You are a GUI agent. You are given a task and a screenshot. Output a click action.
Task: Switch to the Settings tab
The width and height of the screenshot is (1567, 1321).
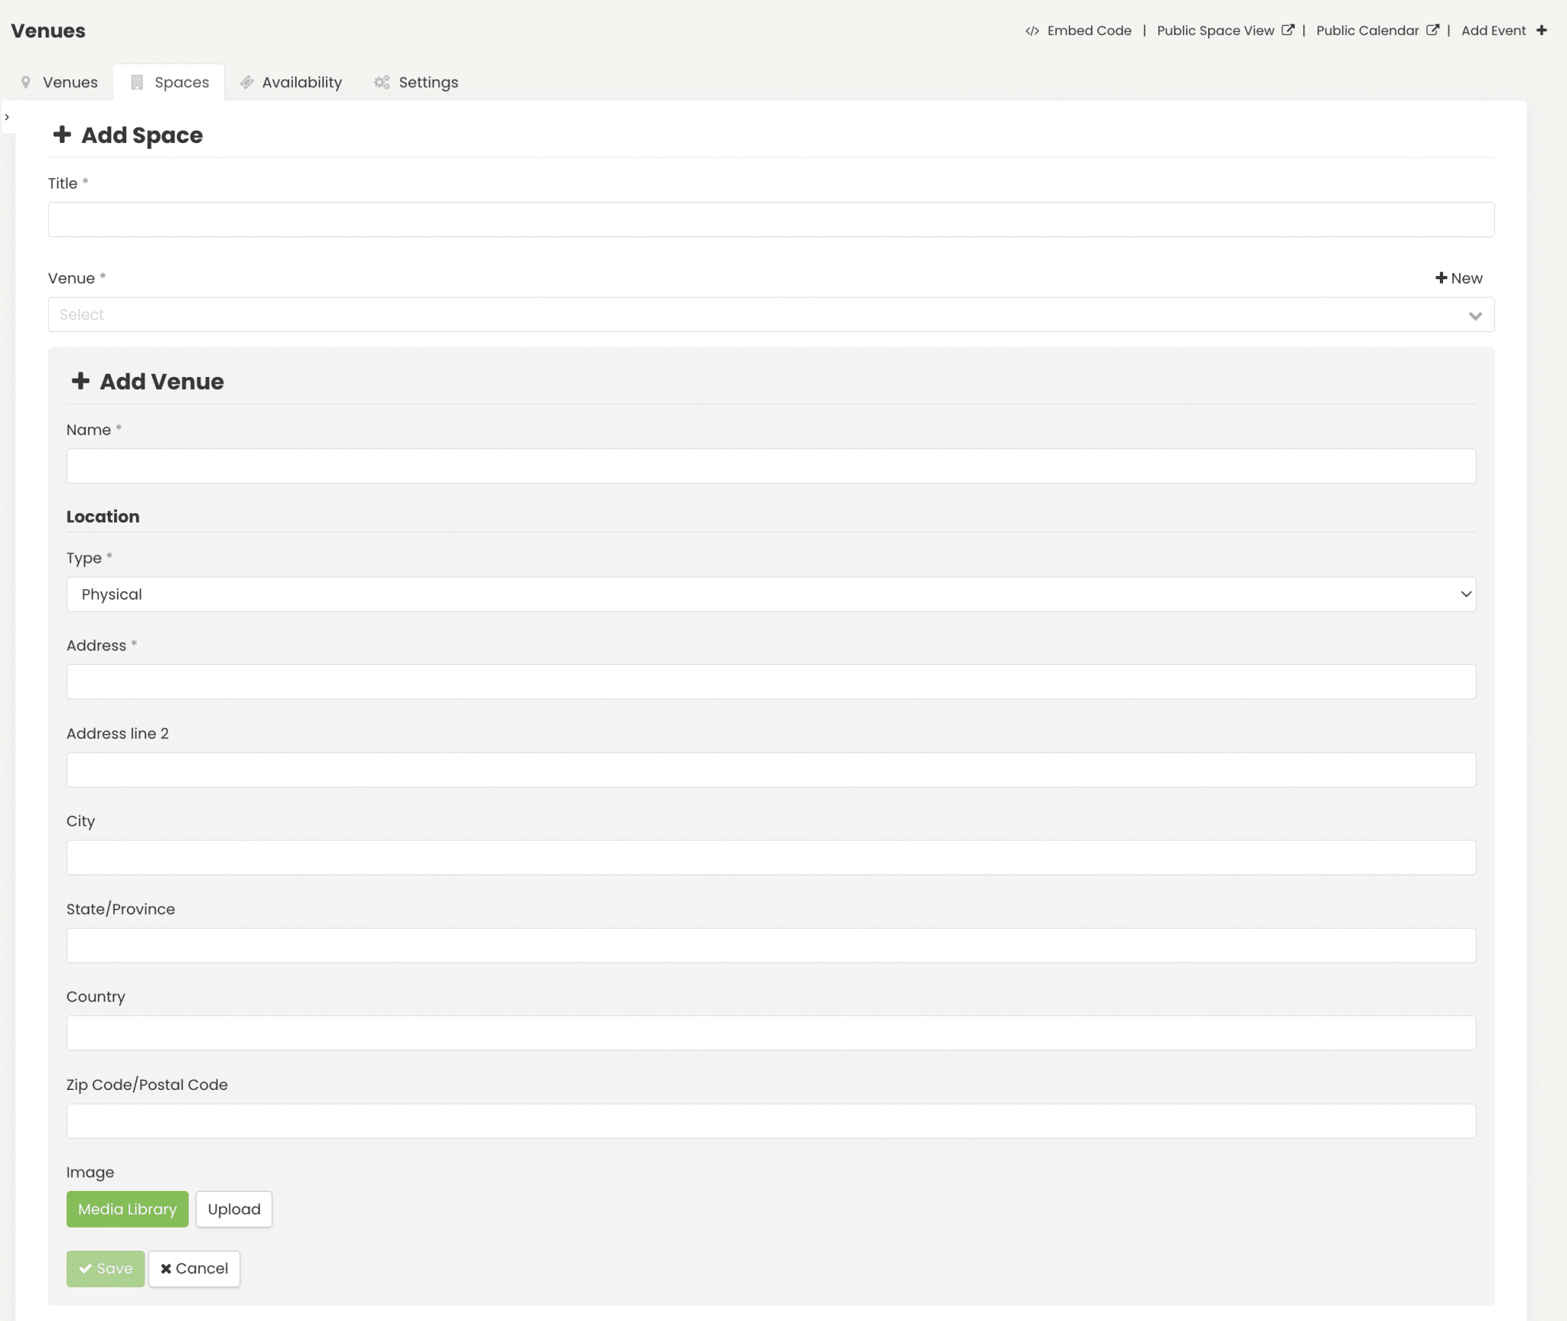[x=428, y=82]
